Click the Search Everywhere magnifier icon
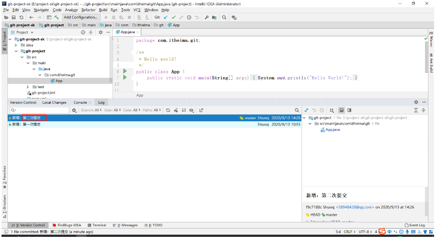Screen dimensions: 436x238 (x=224, y=17)
